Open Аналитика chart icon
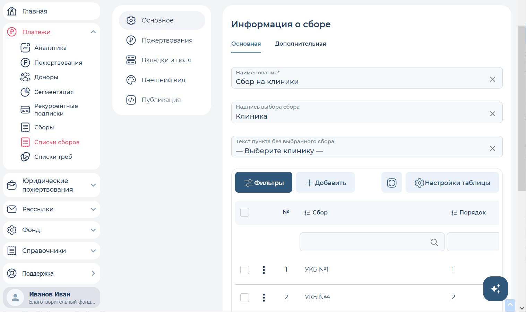Image resolution: width=526 pixels, height=312 pixels. coord(25,48)
